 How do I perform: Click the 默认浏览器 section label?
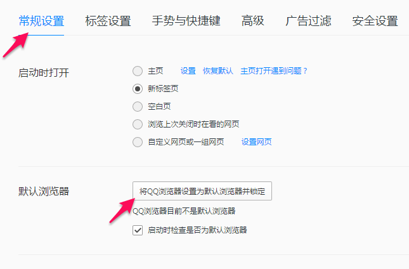(44, 191)
